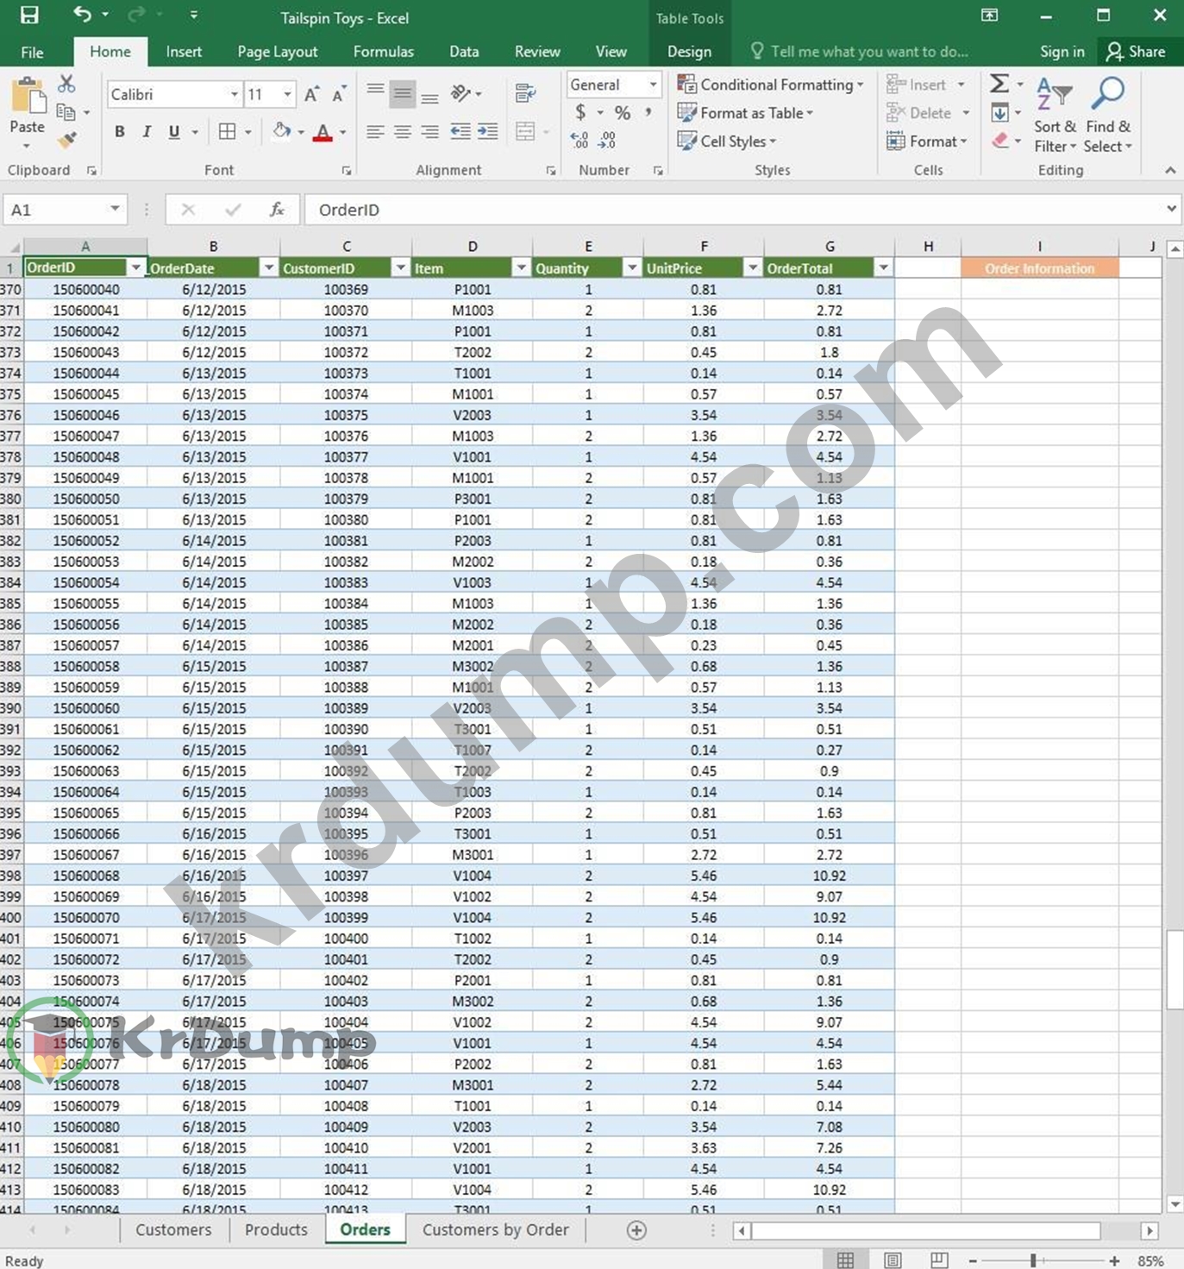This screenshot has height=1269, width=1184.
Task: Open the Quantity column filter dropdown
Action: (x=632, y=268)
